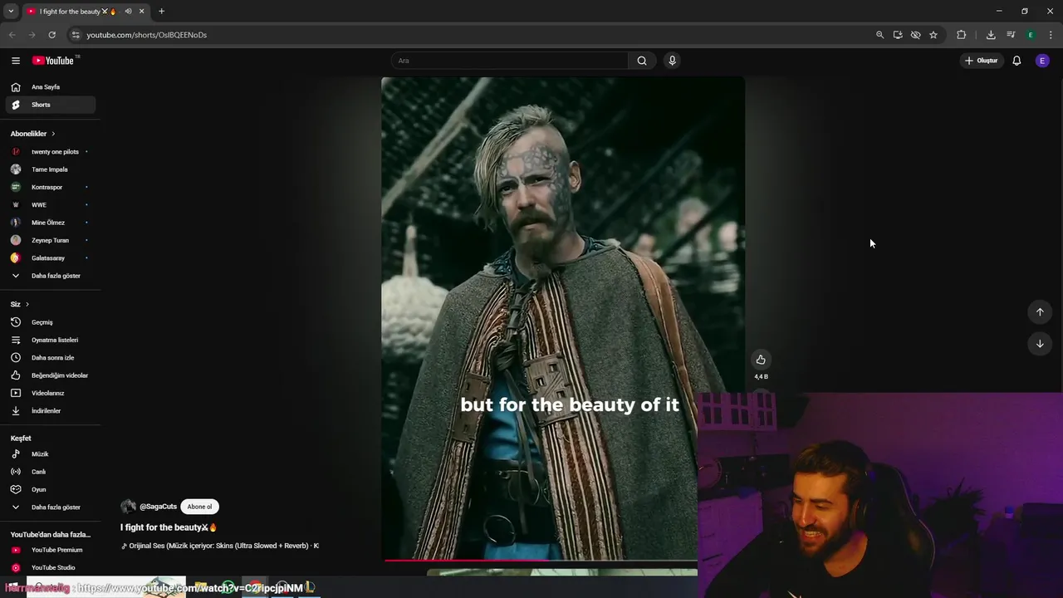Open @SagaCuts channel link

pyautogui.click(x=158, y=507)
